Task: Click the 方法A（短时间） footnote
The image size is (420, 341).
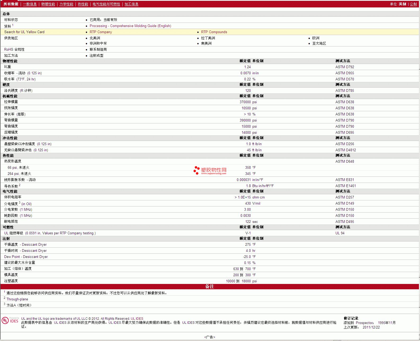Action: (19, 305)
